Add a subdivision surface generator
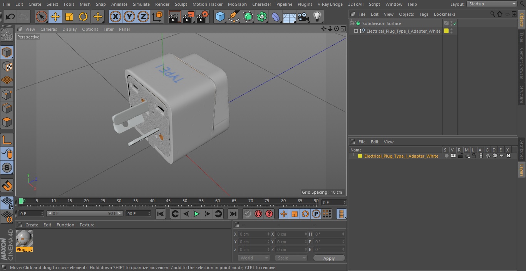526x271 pixels. click(x=248, y=17)
